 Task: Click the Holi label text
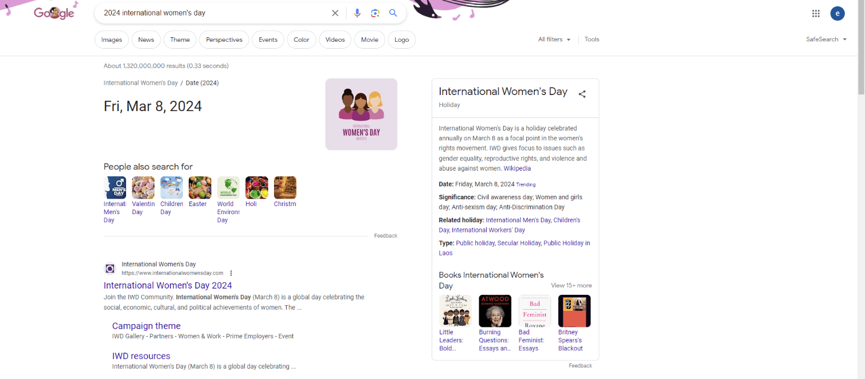pos(251,204)
